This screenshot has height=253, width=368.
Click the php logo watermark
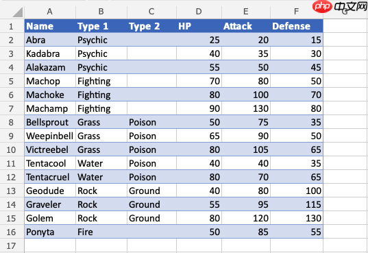(x=322, y=6)
